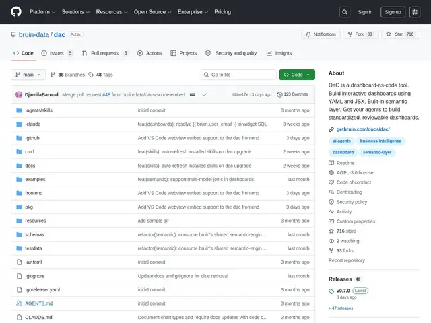Click the commit status checkmark icon
The image size is (431, 323).
click(205, 94)
